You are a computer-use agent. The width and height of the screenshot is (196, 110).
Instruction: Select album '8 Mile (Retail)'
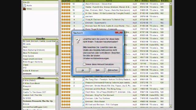coord(29,80)
